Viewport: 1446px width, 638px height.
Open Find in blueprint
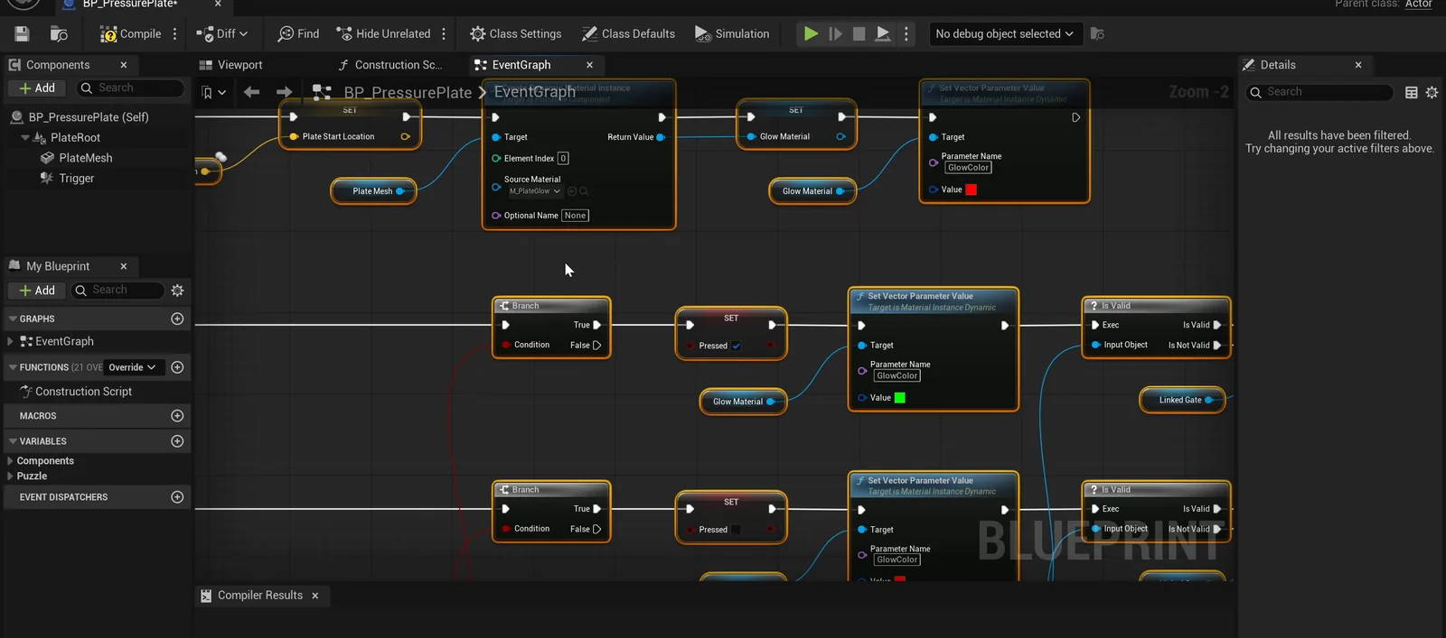click(x=298, y=33)
